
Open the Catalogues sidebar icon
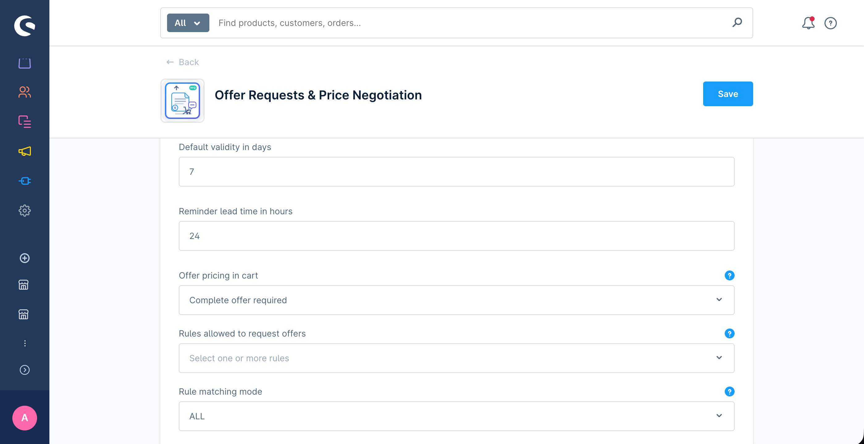(24, 63)
